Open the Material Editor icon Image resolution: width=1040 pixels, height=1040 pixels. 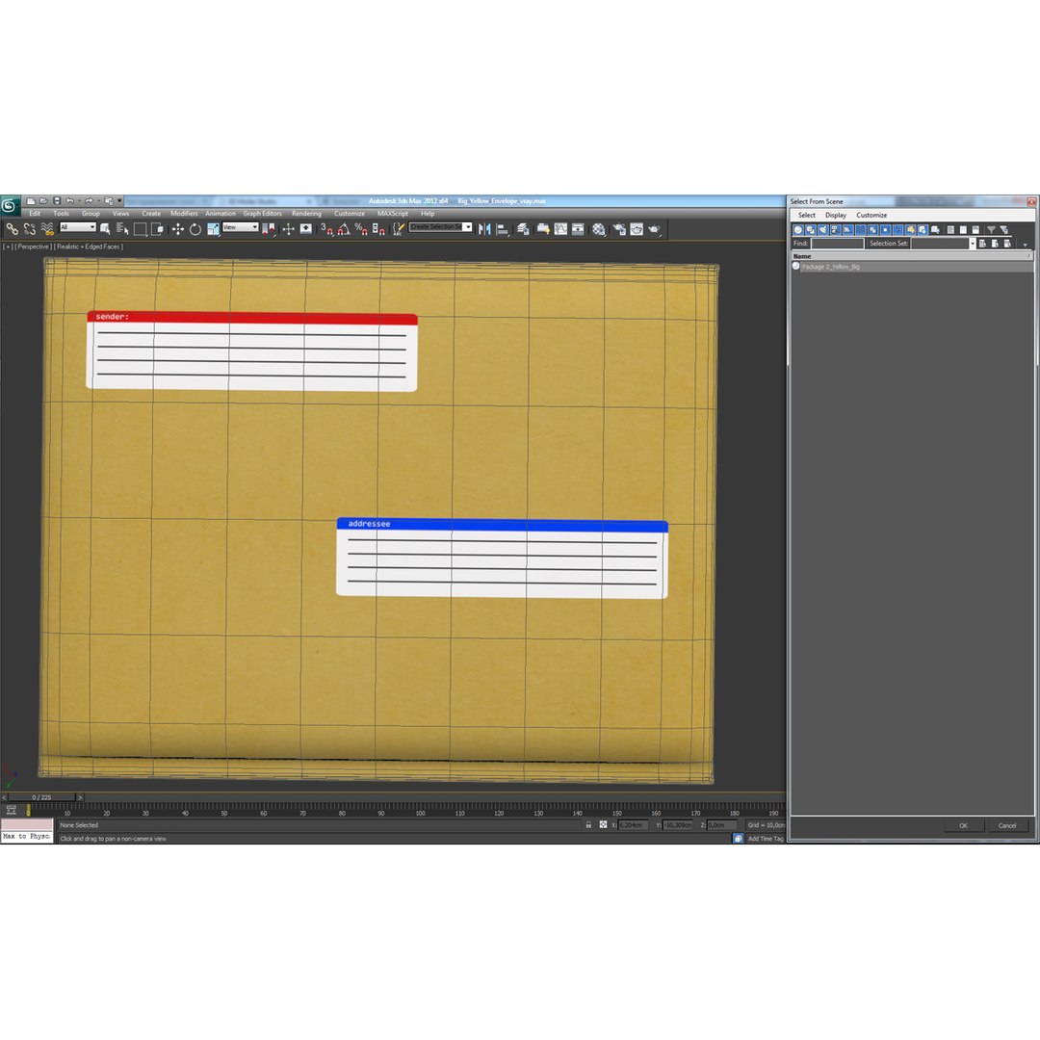click(x=599, y=229)
